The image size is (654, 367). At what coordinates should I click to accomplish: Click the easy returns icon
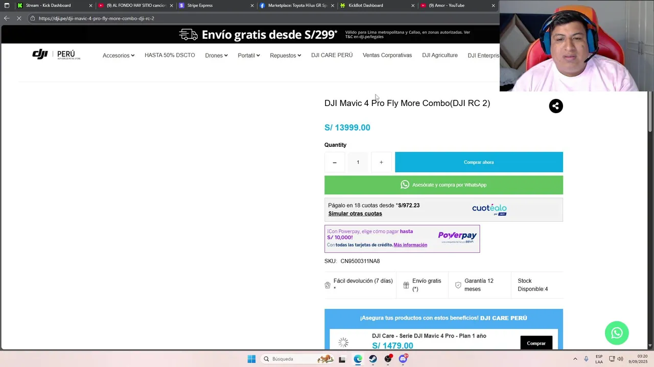(328, 285)
